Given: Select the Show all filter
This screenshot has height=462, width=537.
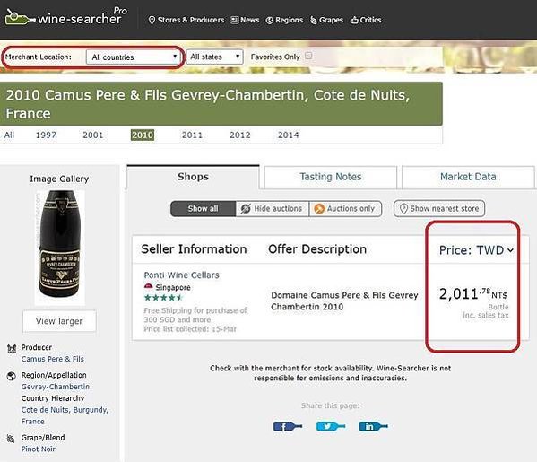Looking at the screenshot, I should (x=204, y=208).
